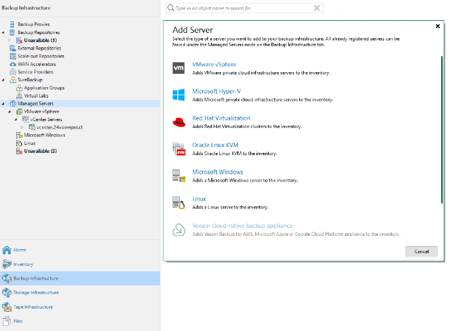The height and width of the screenshot is (331, 462).
Task: Select Backup Infrastructure view
Action: tap(80, 279)
